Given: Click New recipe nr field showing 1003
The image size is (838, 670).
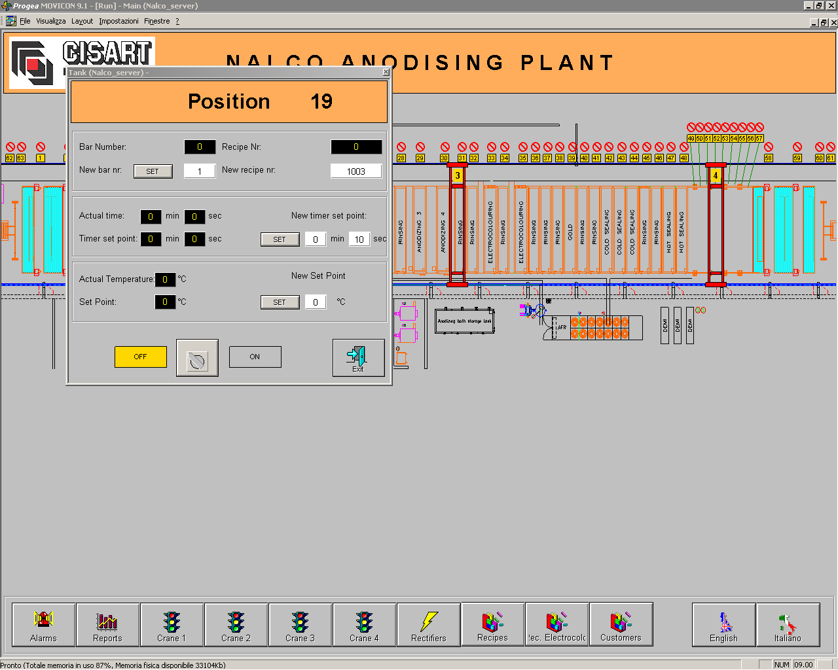Looking at the screenshot, I should pyautogui.click(x=356, y=171).
